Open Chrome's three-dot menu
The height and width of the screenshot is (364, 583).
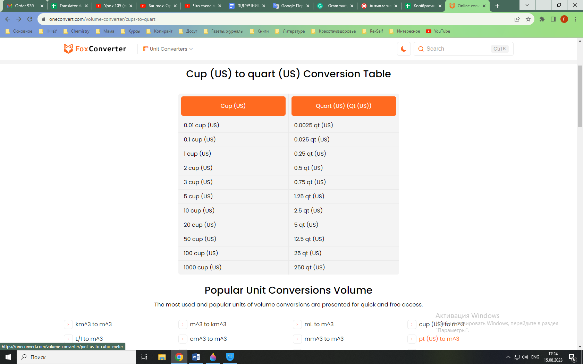575,19
